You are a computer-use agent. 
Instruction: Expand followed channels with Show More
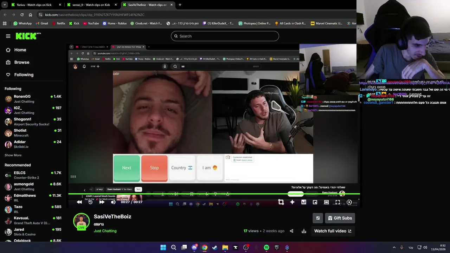click(13, 155)
